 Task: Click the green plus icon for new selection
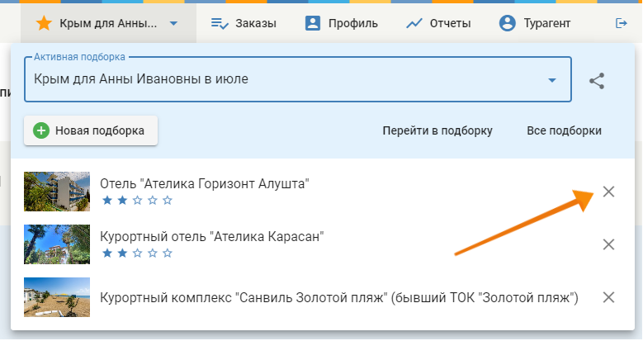click(x=41, y=130)
